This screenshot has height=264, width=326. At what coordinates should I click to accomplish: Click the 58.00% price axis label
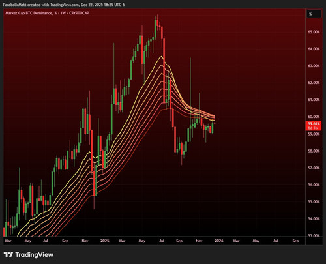(x=314, y=151)
